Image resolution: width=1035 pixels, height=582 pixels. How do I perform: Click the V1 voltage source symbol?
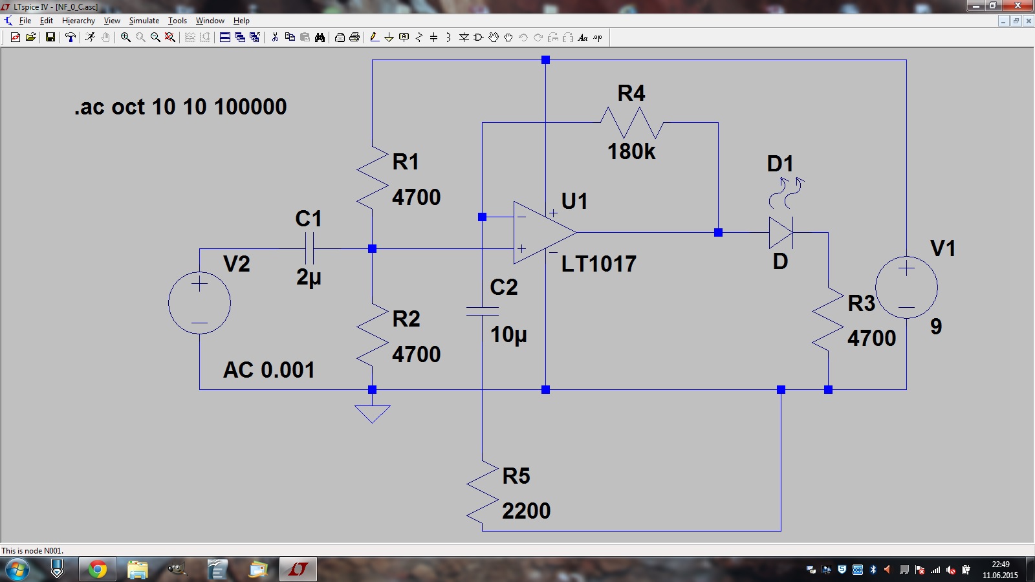(x=906, y=287)
